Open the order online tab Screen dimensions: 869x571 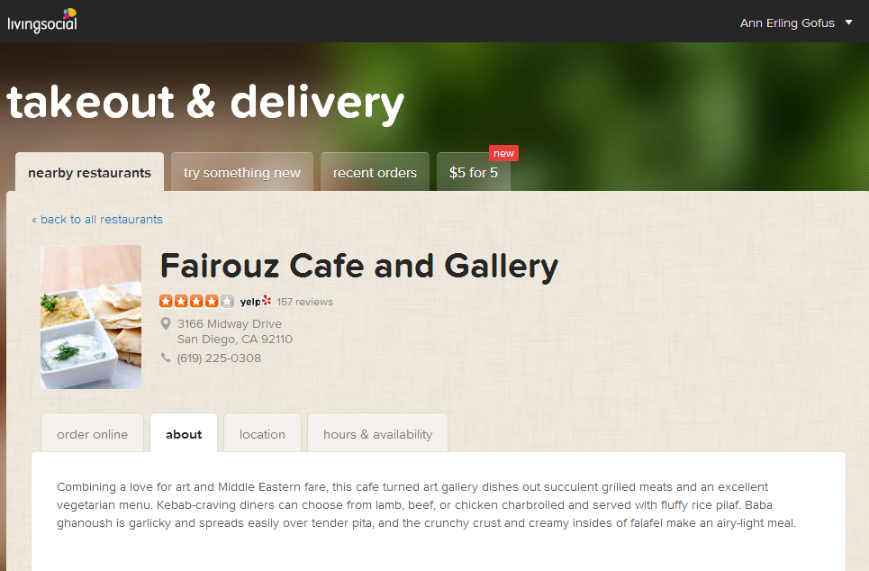[92, 434]
